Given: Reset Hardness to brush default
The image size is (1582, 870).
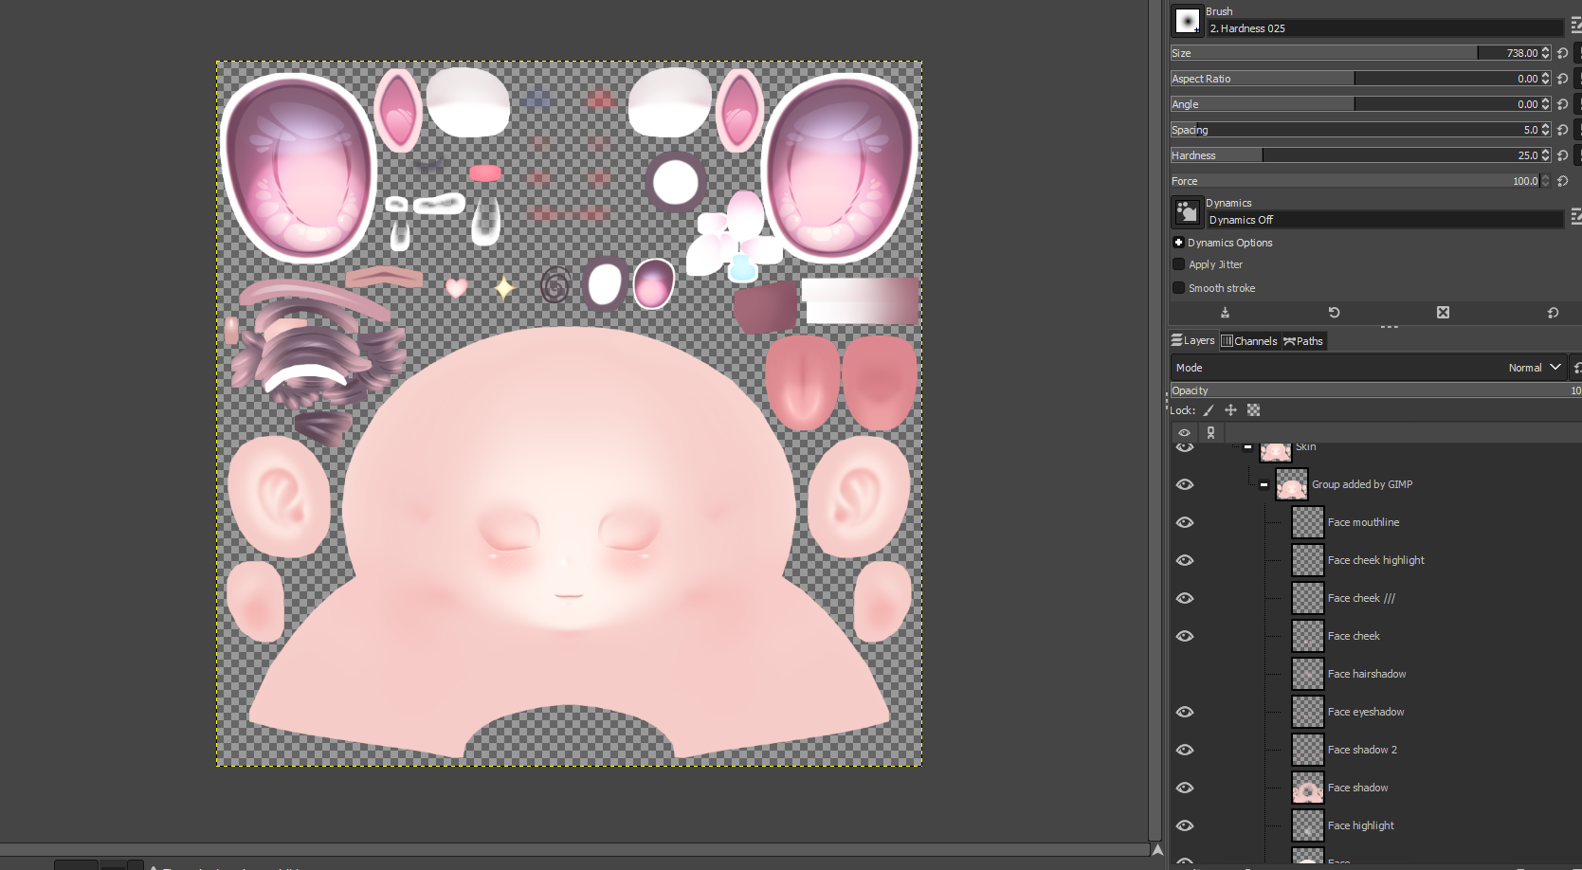Looking at the screenshot, I should click(x=1563, y=155).
